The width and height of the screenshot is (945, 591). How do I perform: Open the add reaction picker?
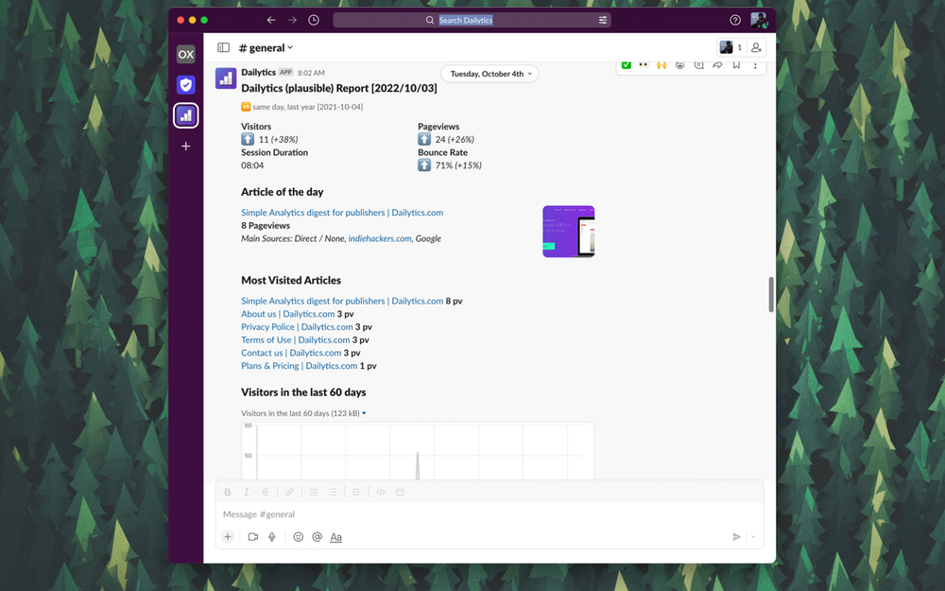[x=679, y=64]
